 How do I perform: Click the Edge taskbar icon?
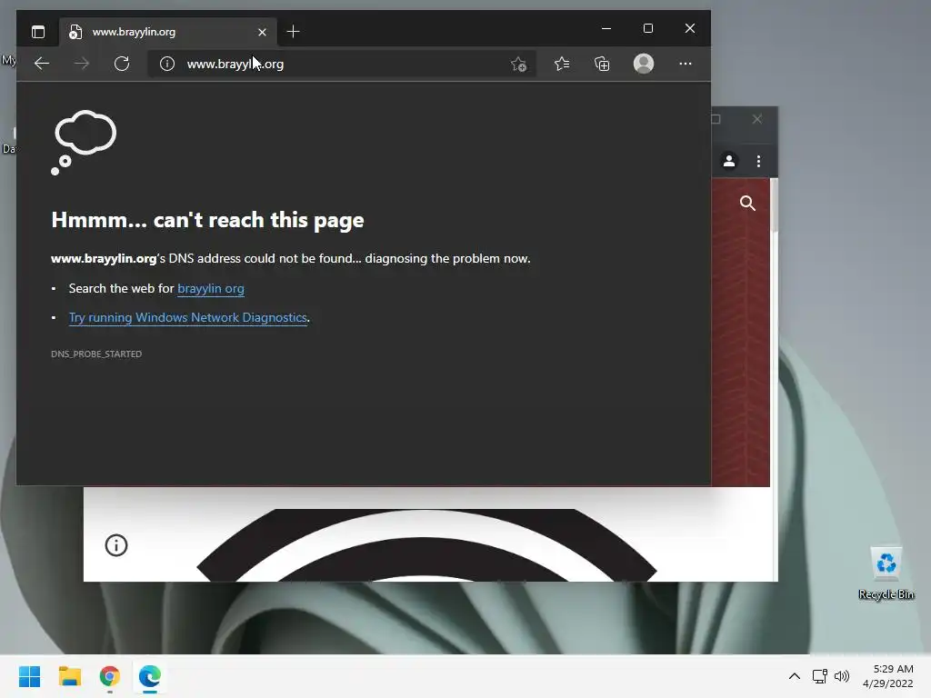coord(150,676)
